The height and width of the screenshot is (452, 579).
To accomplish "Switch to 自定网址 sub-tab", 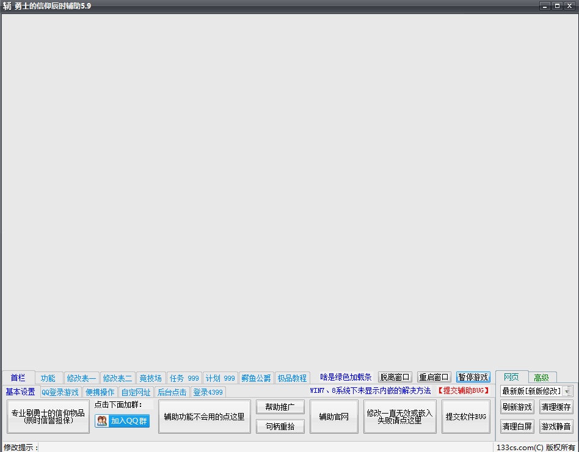I will [x=136, y=392].
